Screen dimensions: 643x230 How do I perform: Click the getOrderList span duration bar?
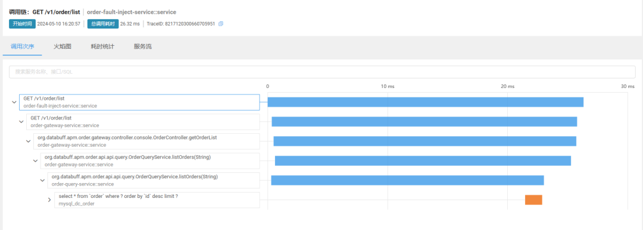pyautogui.click(x=425, y=141)
